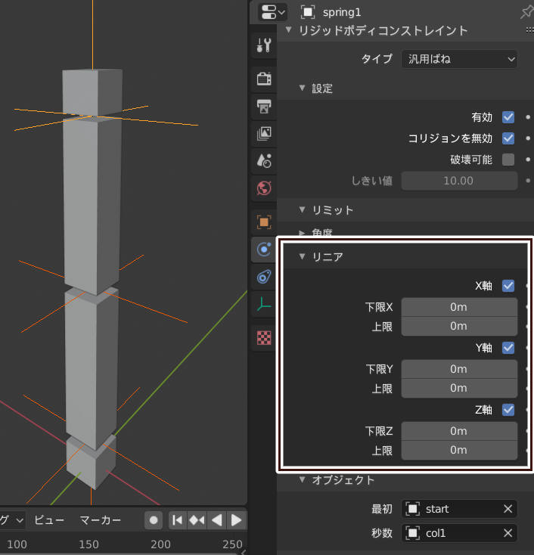The height and width of the screenshot is (555, 534).
Task: Jump to the previous keyframe
Action: (x=197, y=520)
